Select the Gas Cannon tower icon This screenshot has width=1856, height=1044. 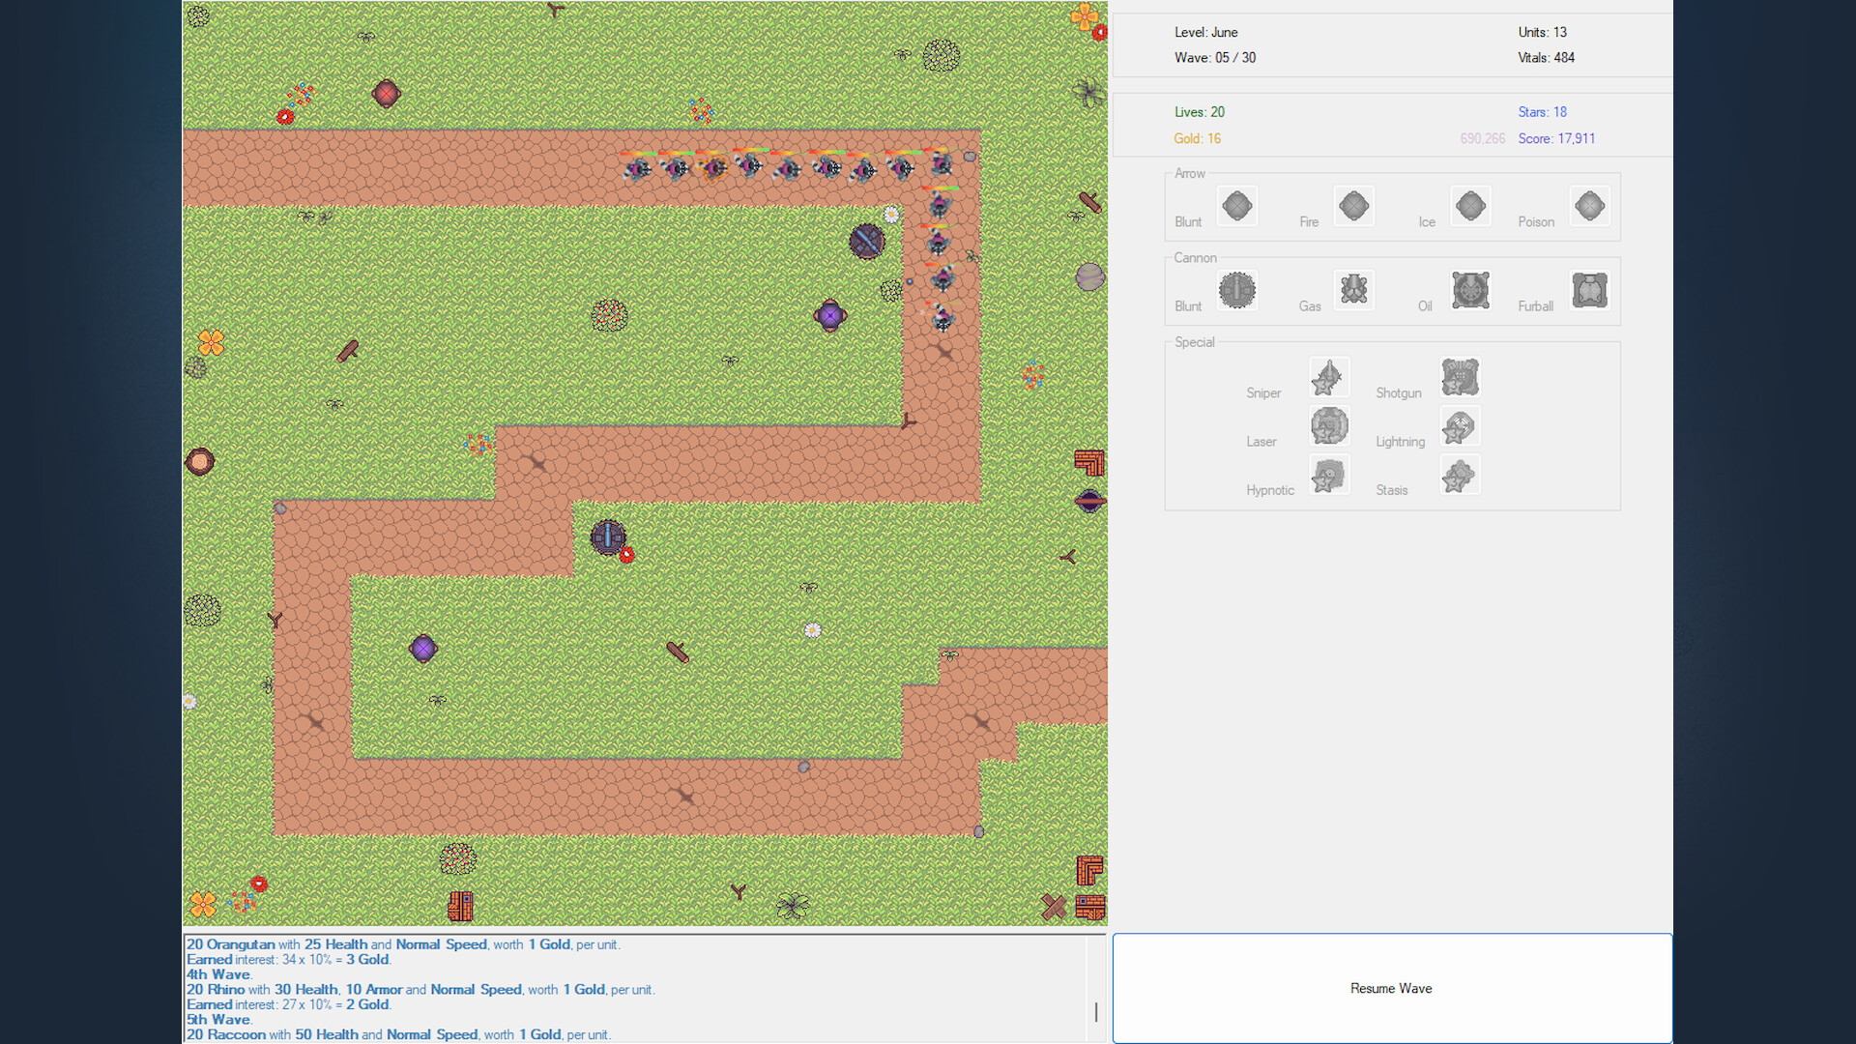1353,290
